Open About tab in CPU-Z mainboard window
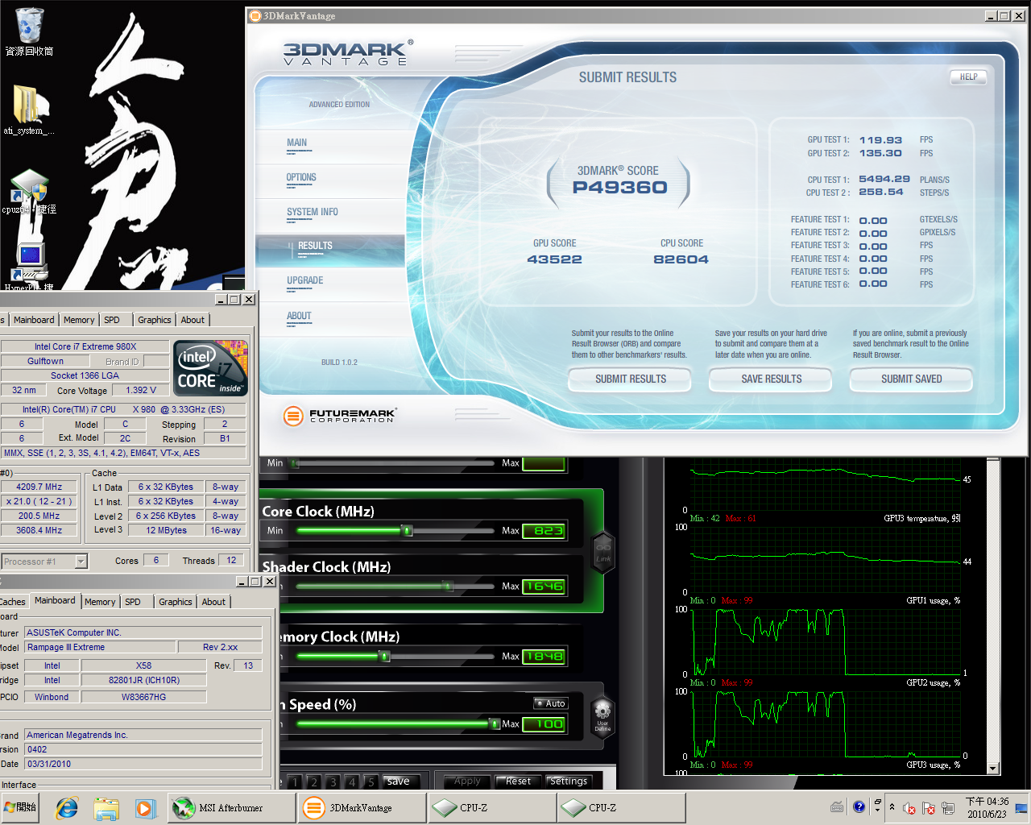 click(x=213, y=602)
